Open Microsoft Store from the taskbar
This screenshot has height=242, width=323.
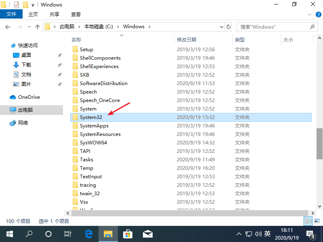click(x=128, y=234)
